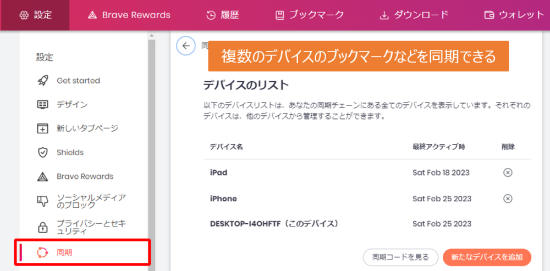The image size is (550, 271).
Task: Switch to the 履歴 tab
Action: (x=223, y=15)
